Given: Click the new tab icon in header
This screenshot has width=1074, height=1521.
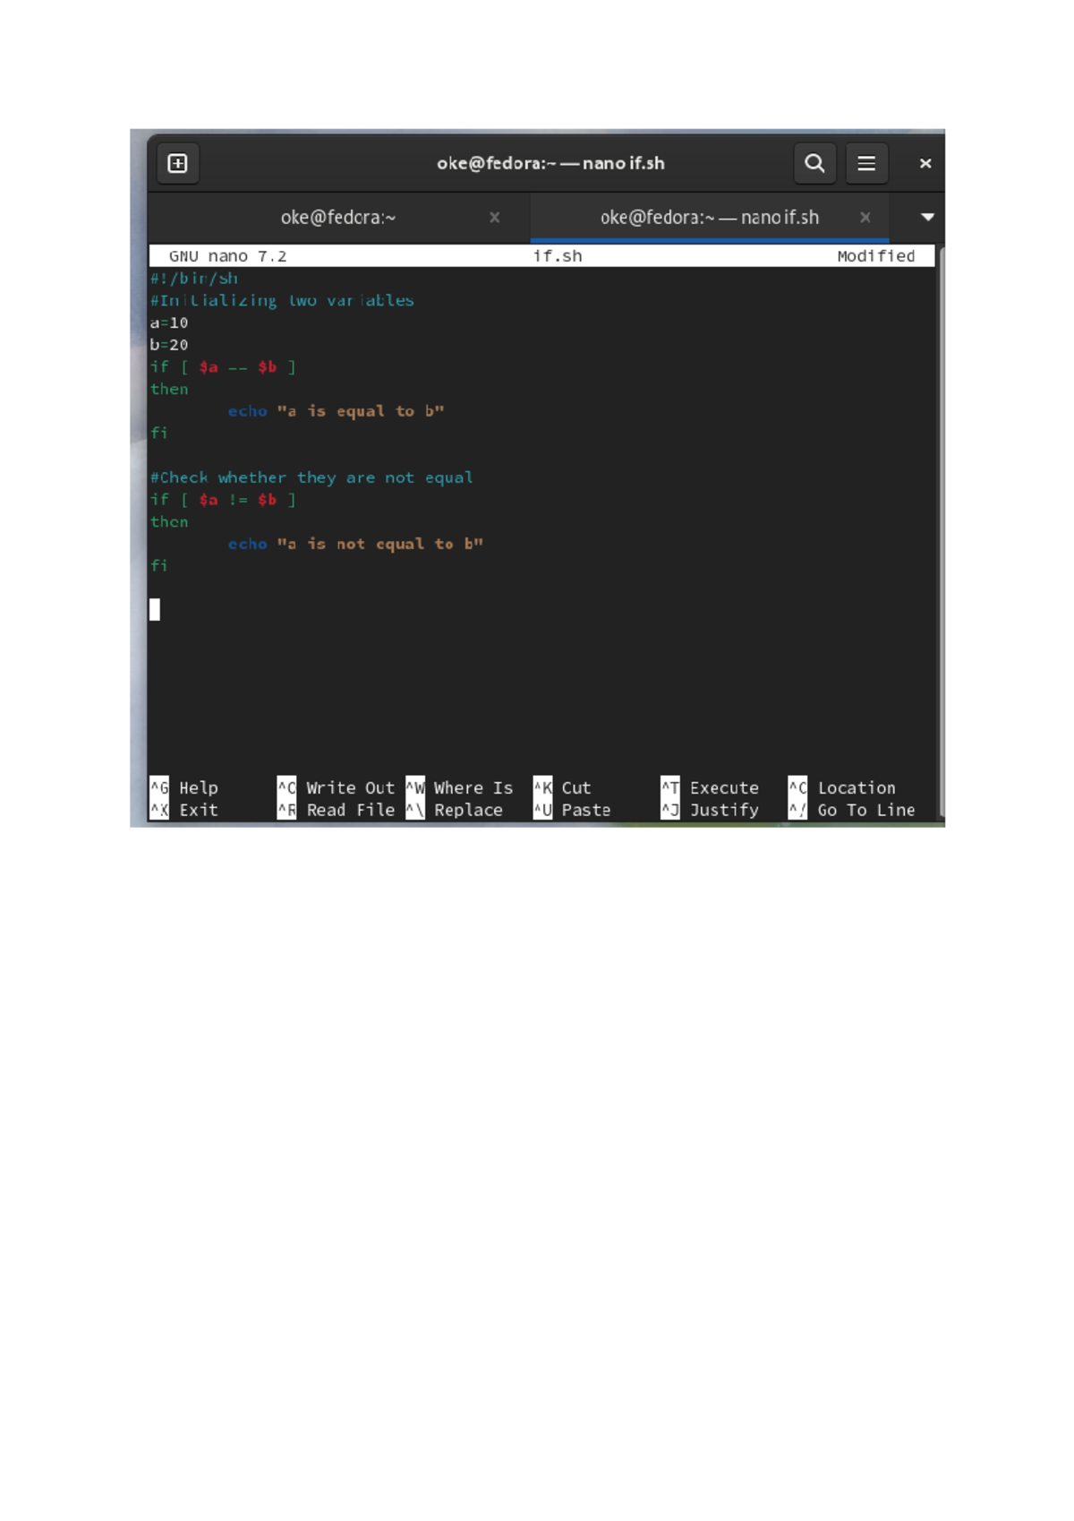Looking at the screenshot, I should (x=177, y=164).
